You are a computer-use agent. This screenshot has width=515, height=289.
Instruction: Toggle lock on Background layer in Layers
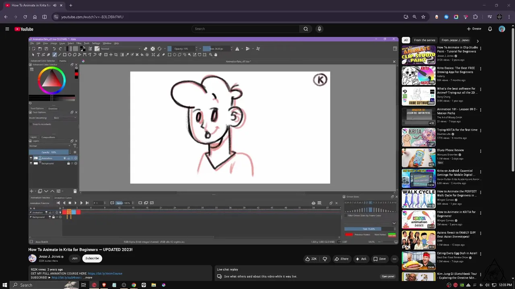point(68,163)
